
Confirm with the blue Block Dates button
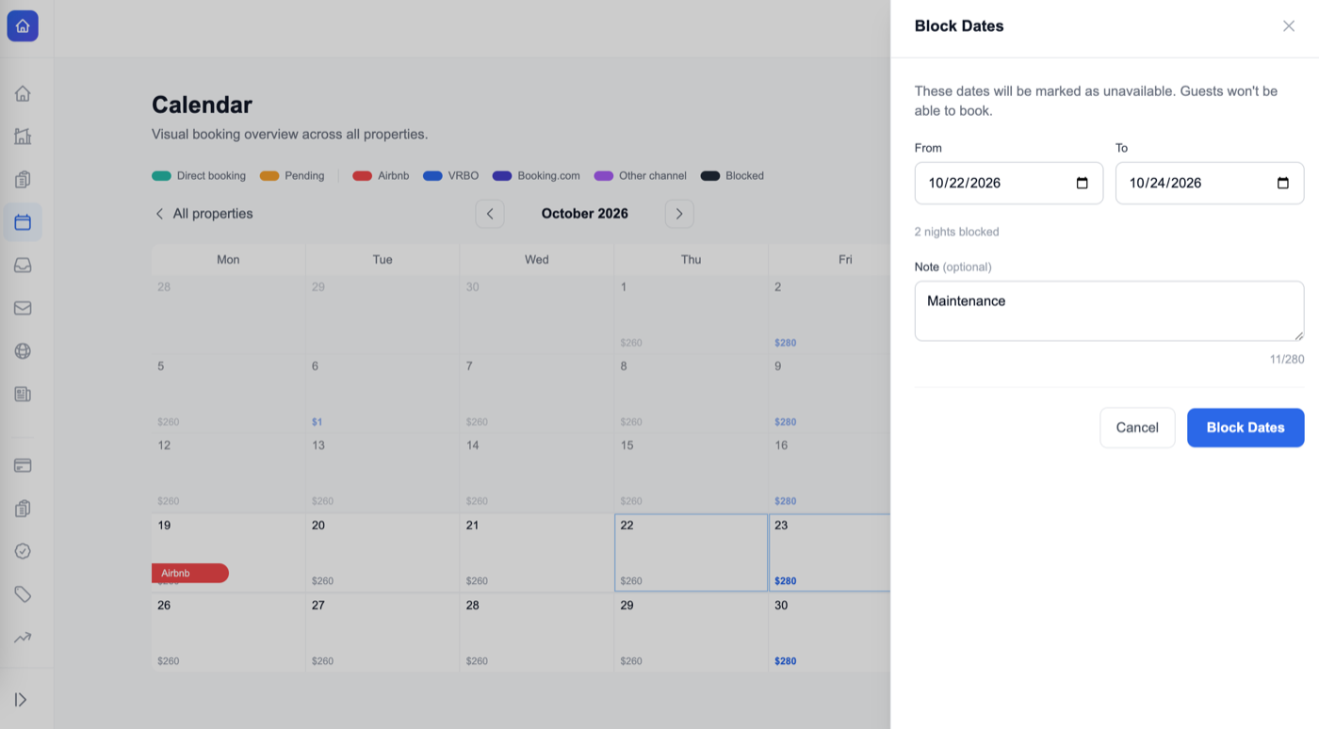click(x=1246, y=428)
